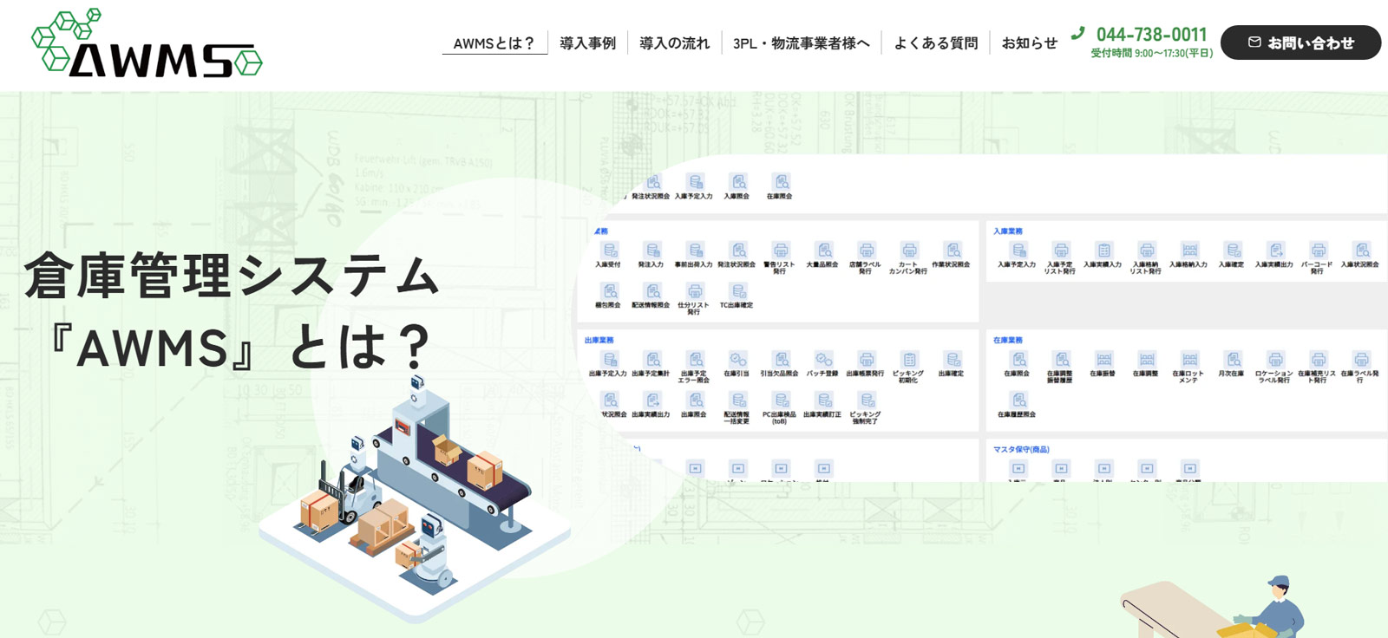Click the 在庫調整 shelf icon

(x=1147, y=359)
